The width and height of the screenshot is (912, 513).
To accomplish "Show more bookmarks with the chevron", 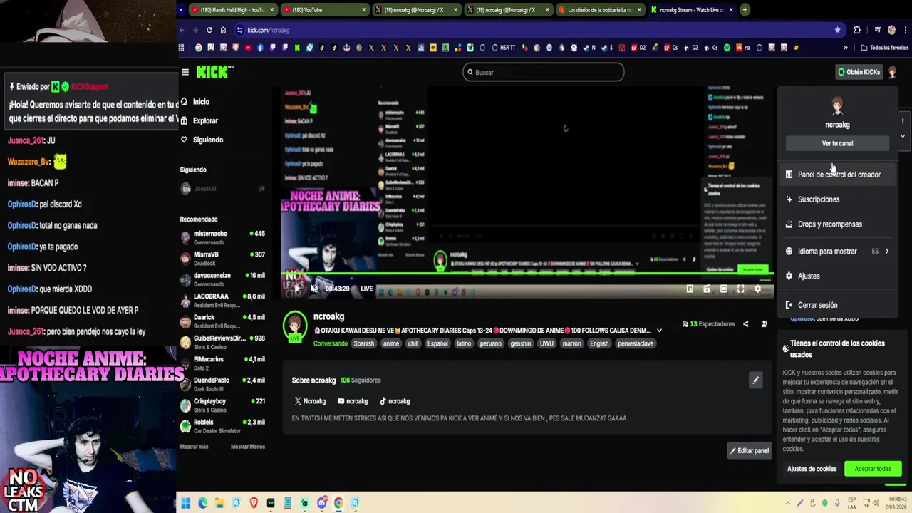I will (x=846, y=48).
